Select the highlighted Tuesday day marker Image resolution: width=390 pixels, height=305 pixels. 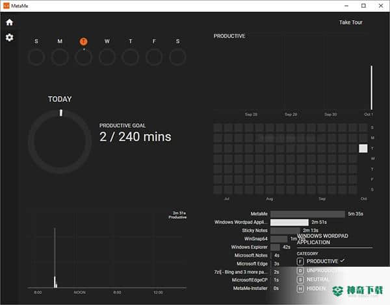coord(83,42)
